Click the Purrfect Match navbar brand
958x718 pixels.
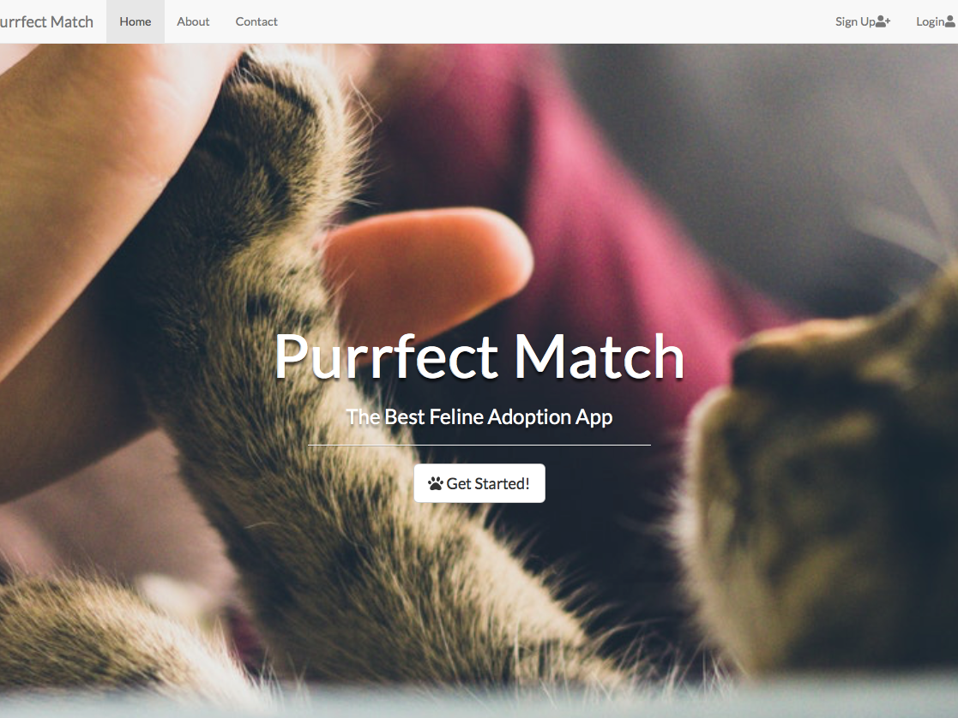(x=46, y=22)
